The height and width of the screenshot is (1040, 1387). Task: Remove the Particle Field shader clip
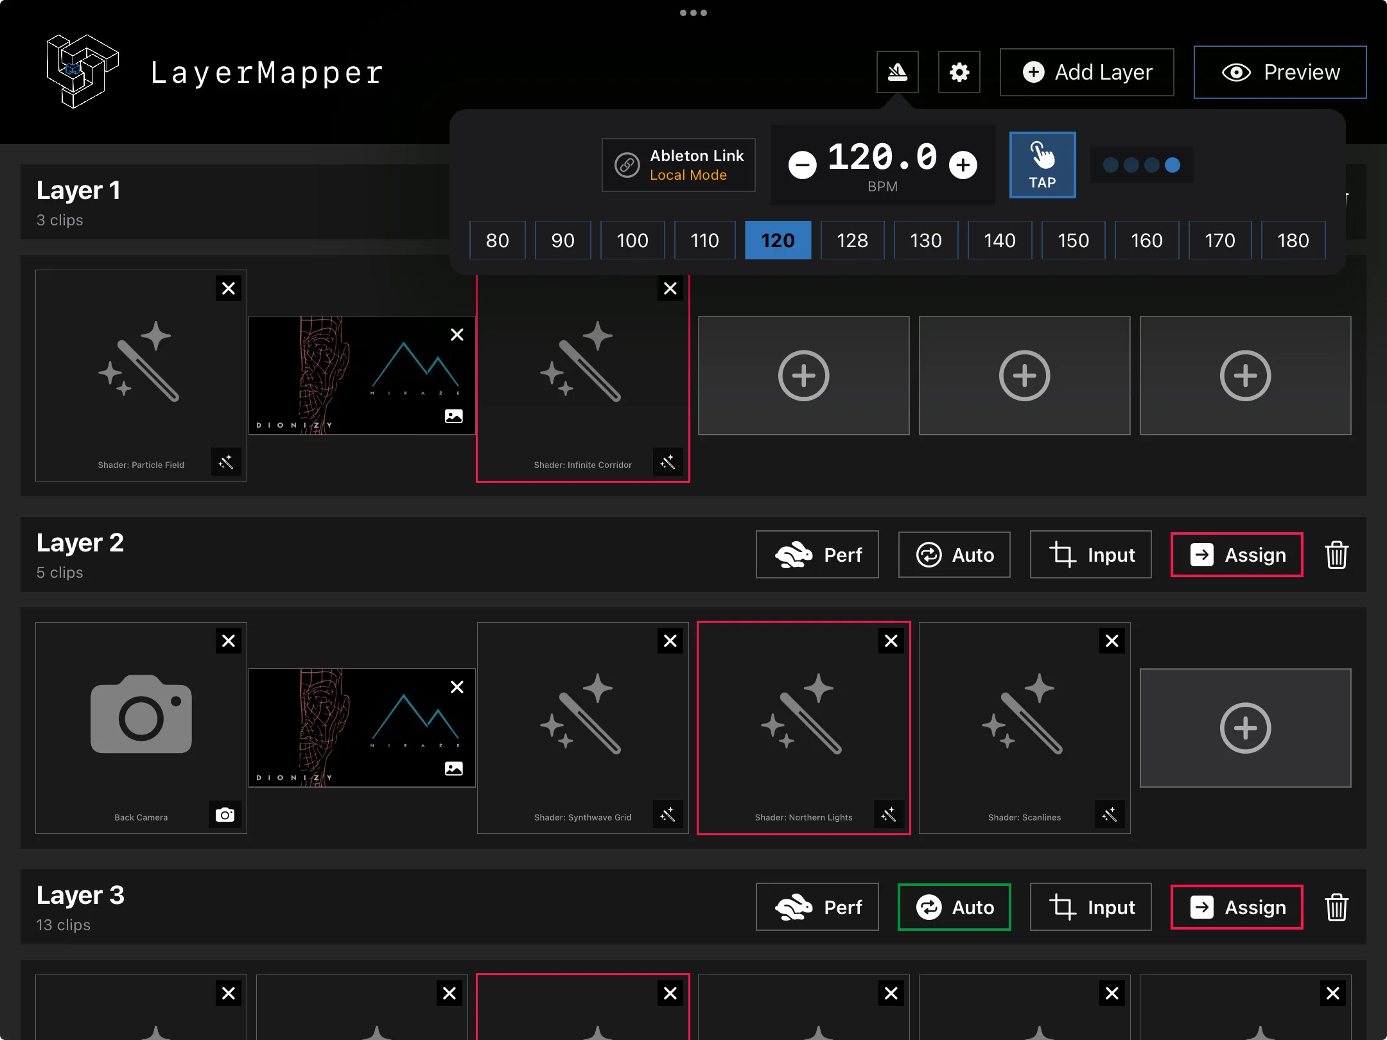click(x=228, y=289)
